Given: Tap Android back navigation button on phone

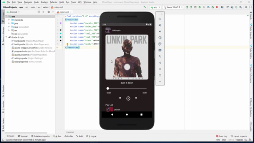Looking at the screenshot, I should [x=112, y=114].
